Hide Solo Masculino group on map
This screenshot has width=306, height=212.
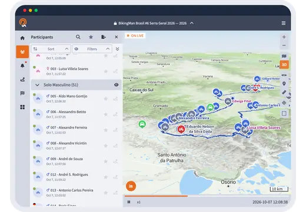click(x=117, y=85)
